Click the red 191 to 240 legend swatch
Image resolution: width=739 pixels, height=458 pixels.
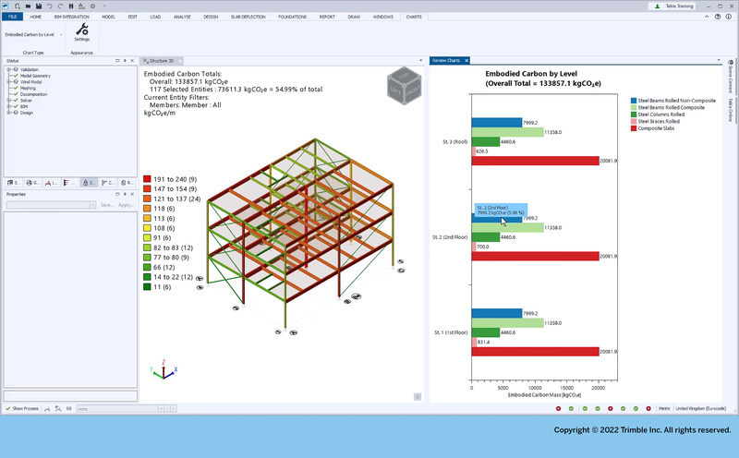point(147,179)
